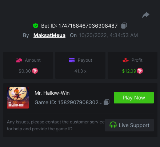Copy the Bet ID using copy icon
Screen dimensions: 160x147
(x=124, y=26)
